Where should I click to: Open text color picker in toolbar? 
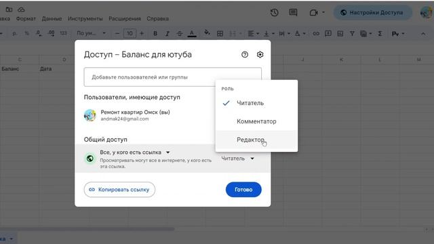point(191,33)
